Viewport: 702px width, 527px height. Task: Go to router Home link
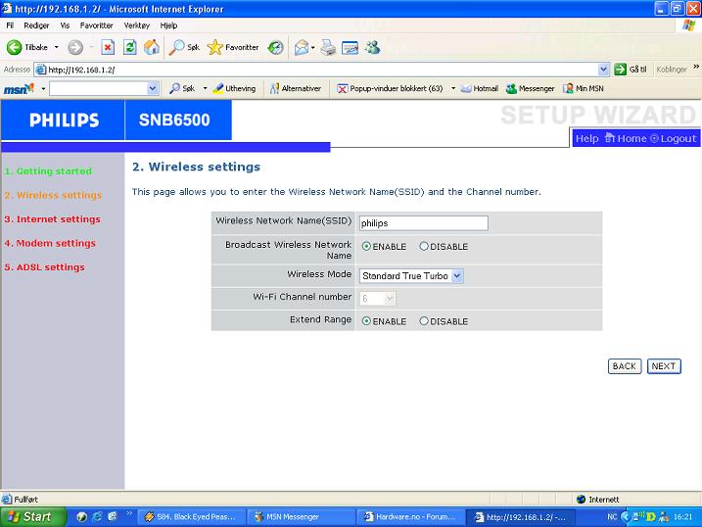click(626, 139)
